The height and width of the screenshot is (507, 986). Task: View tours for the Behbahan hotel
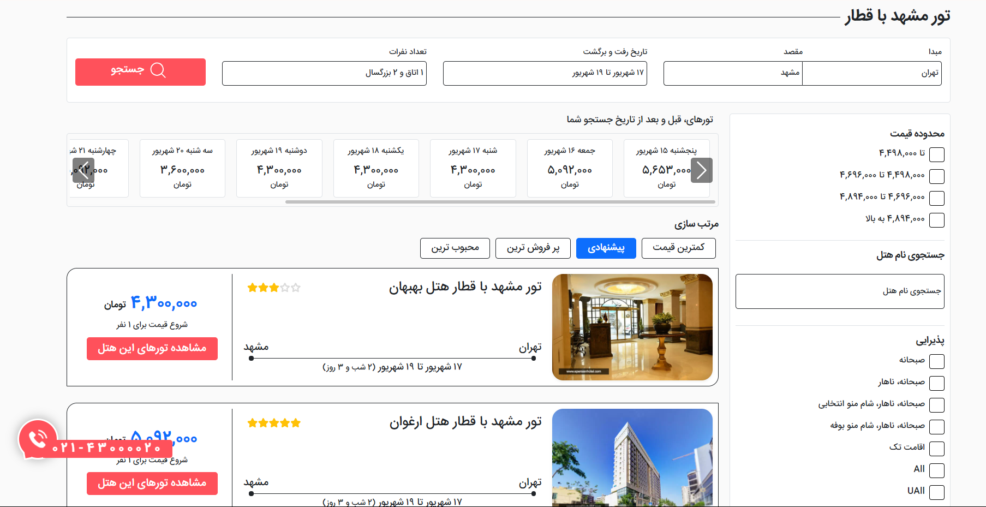(152, 349)
